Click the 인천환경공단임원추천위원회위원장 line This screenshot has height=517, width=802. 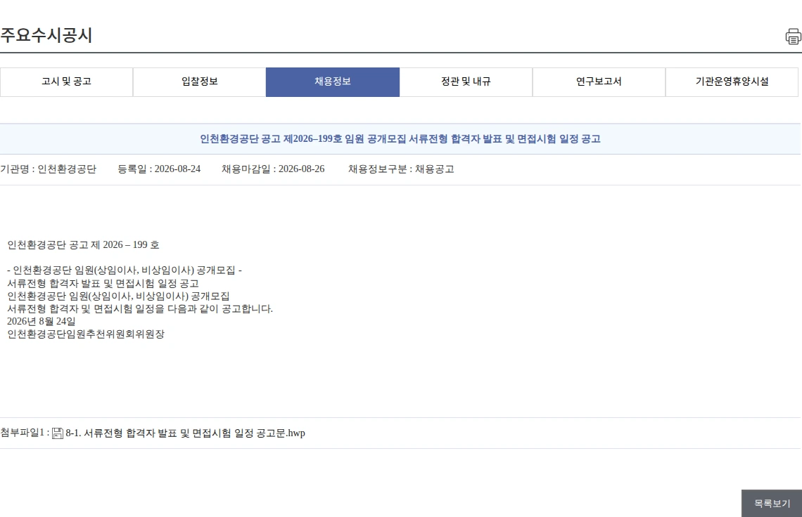[x=86, y=334]
